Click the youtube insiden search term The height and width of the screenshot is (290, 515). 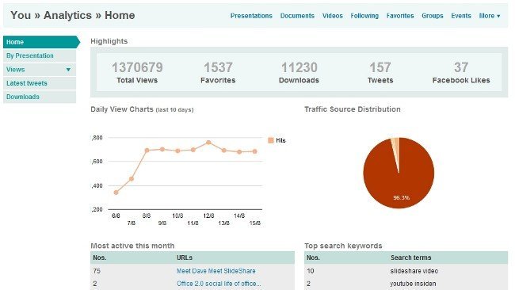click(413, 284)
